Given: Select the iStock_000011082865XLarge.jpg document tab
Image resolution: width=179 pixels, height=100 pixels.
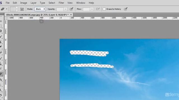Looking at the screenshot, I should [x=37, y=15].
